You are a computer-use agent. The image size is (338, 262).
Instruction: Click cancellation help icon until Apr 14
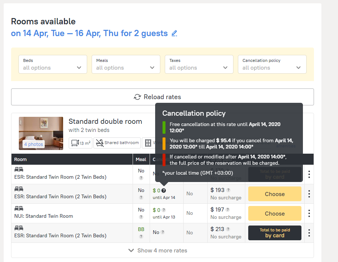[x=164, y=191]
